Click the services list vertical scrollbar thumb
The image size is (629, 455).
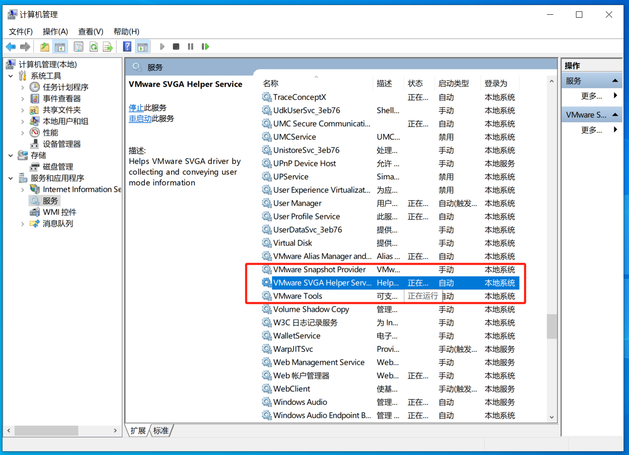pos(552,327)
